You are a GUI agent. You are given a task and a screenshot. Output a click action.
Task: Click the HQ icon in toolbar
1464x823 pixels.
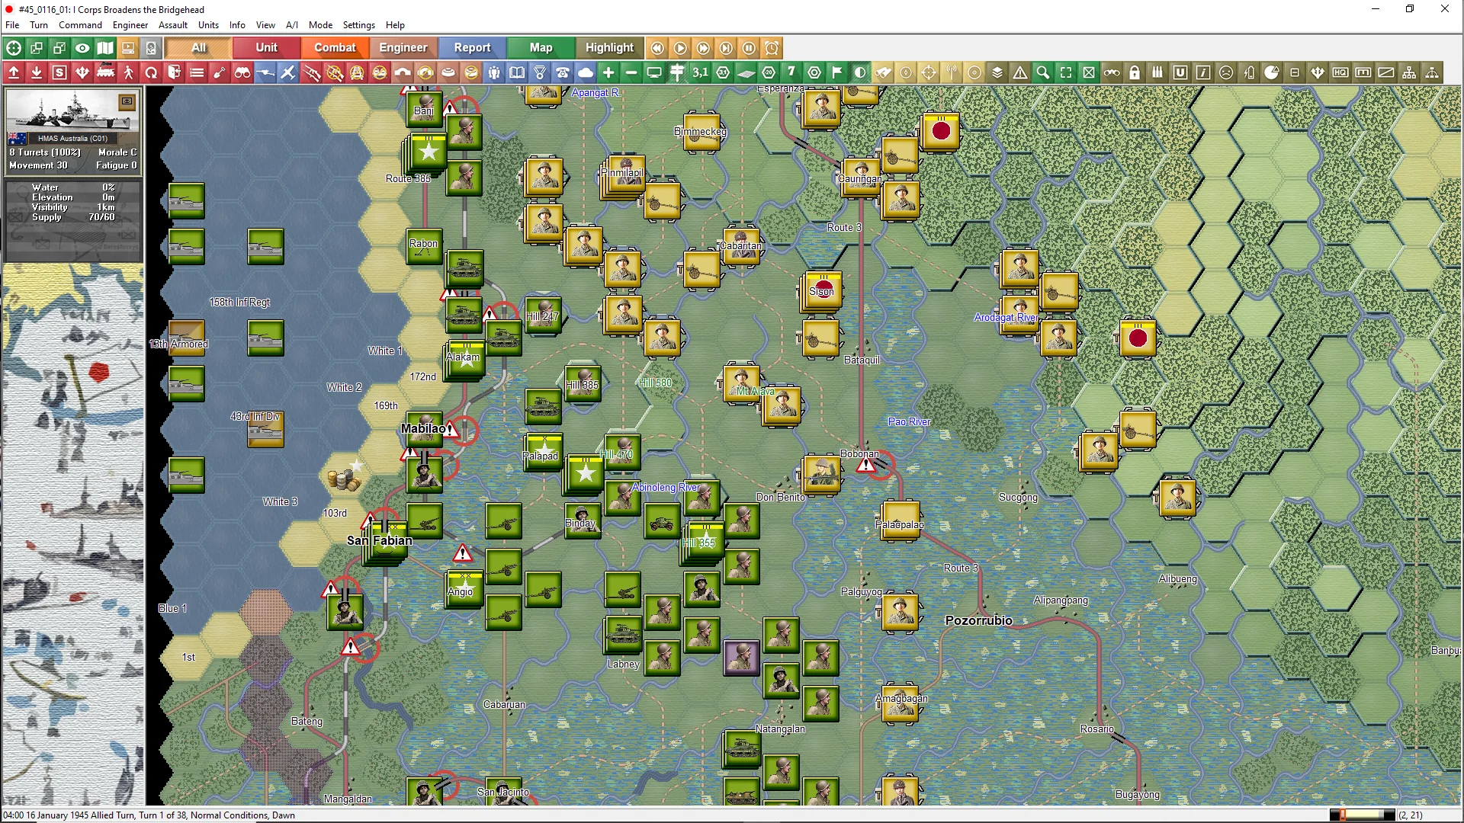pyautogui.click(x=1340, y=73)
